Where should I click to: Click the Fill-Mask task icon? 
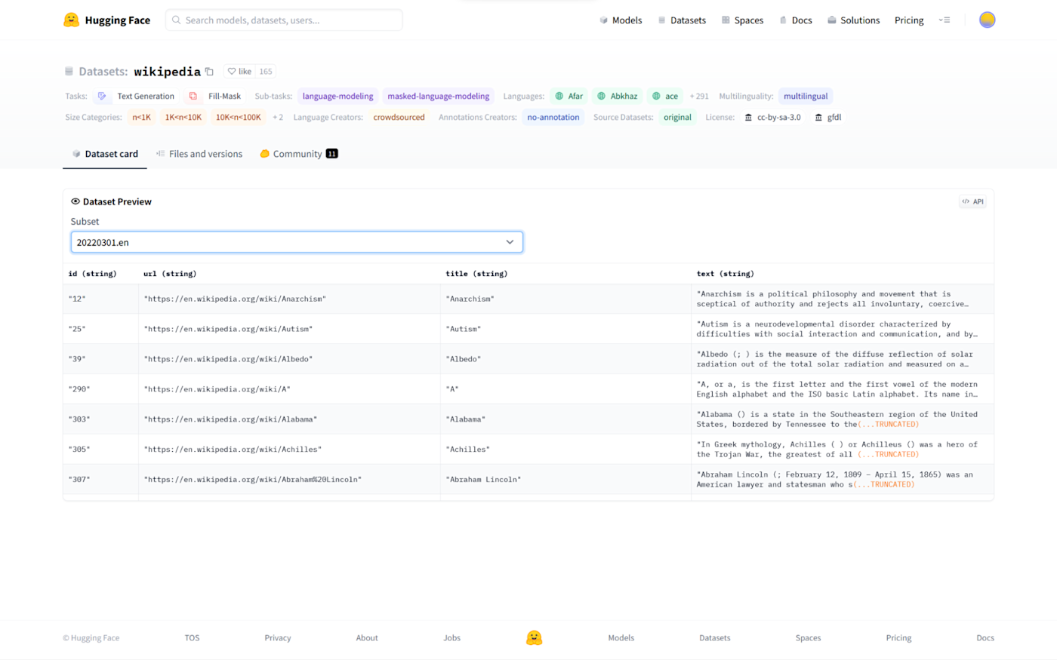tap(193, 97)
